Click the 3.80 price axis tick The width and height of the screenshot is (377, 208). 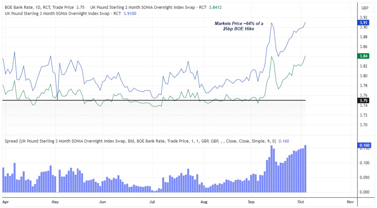point(363,76)
